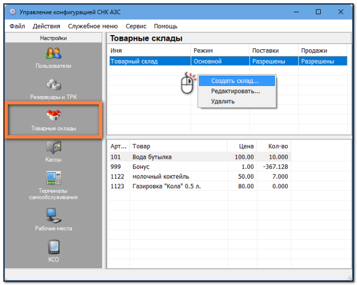Open Резервуары и ТРК section
The height and width of the screenshot is (285, 357).
(x=54, y=89)
